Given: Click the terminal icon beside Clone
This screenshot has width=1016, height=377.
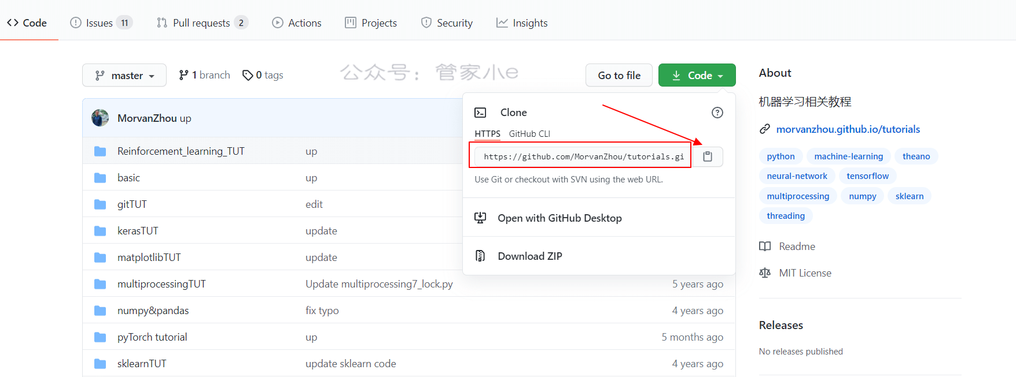Looking at the screenshot, I should click(x=480, y=113).
